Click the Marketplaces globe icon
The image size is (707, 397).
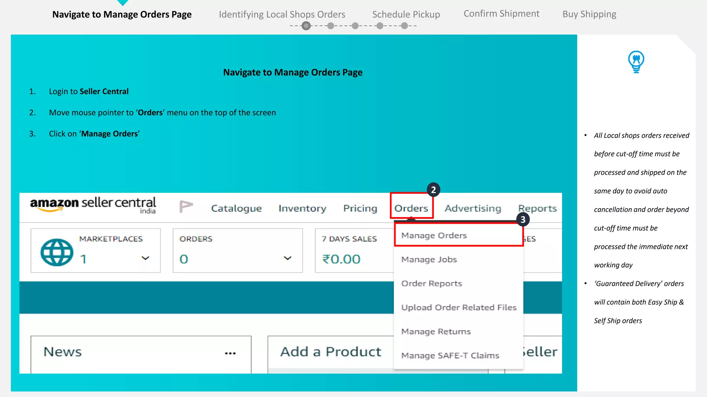57,252
